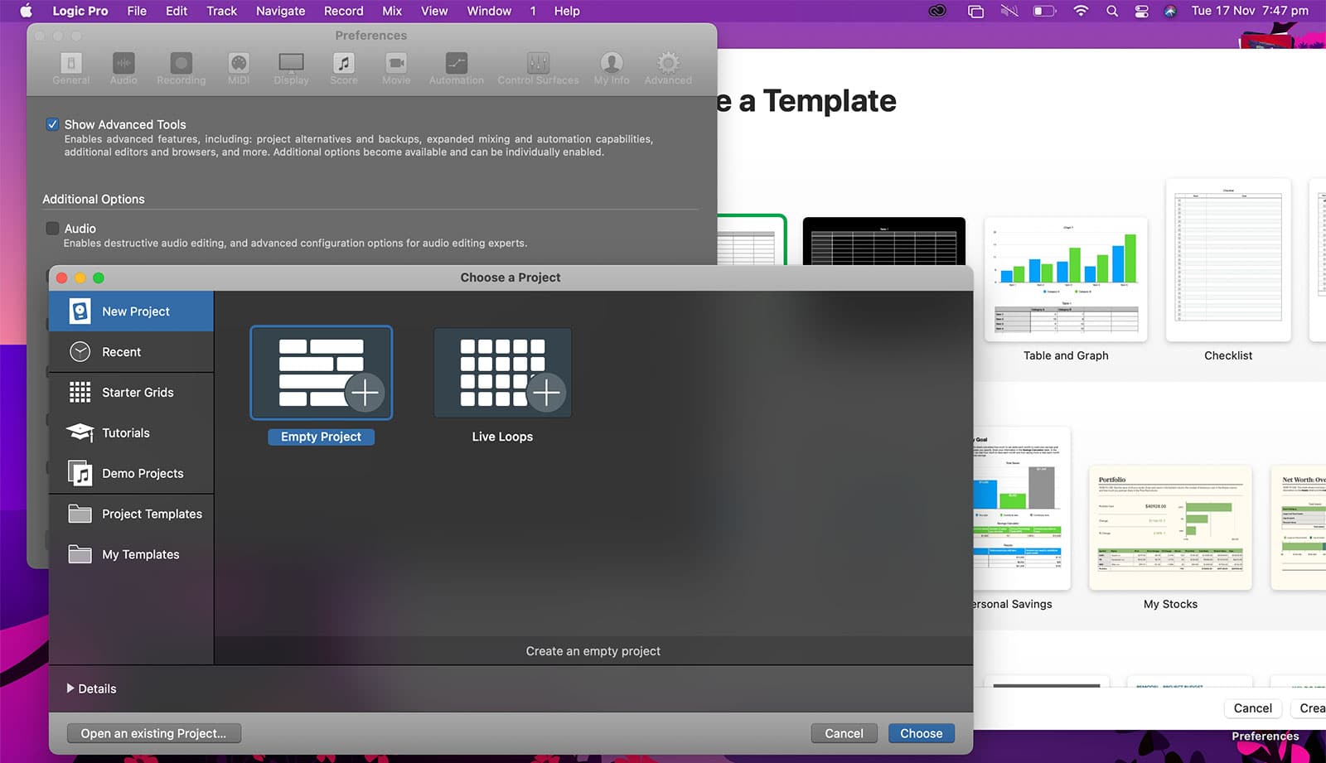Open Edit menu

pos(177,11)
